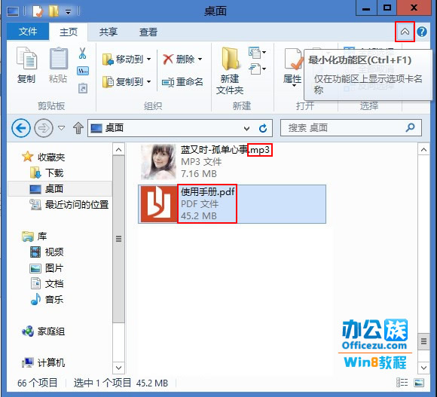This screenshot has height=397, width=437.
Task: Click the MP3 album art thumbnail
Action: pyautogui.click(x=158, y=162)
